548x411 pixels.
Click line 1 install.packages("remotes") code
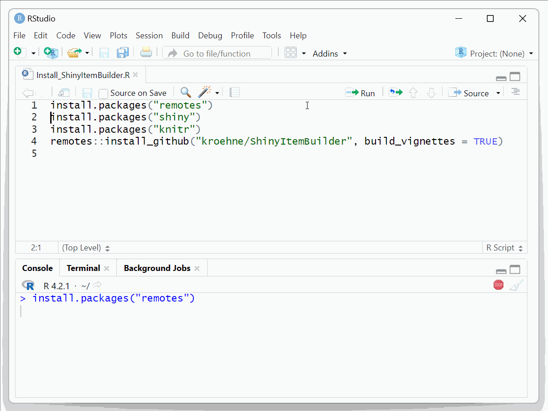coord(132,105)
